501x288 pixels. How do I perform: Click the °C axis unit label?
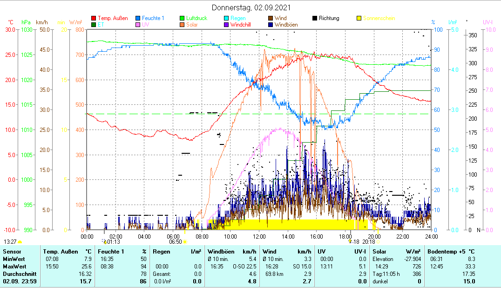[x=11, y=22]
